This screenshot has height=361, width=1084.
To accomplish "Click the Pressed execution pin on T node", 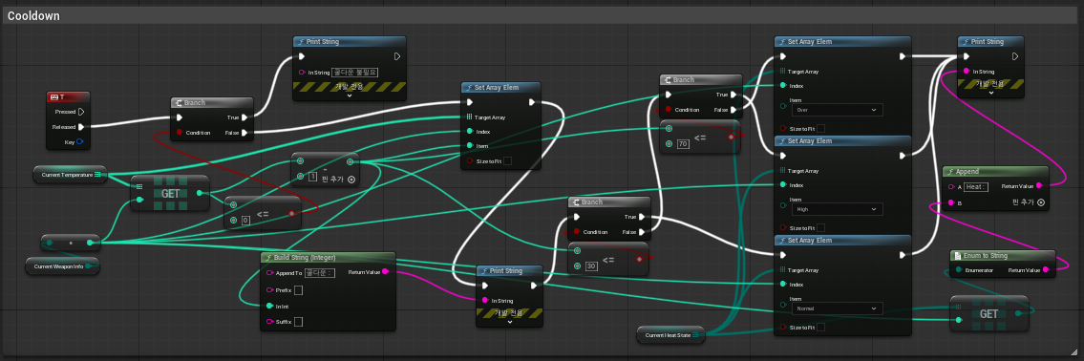I will coord(81,112).
